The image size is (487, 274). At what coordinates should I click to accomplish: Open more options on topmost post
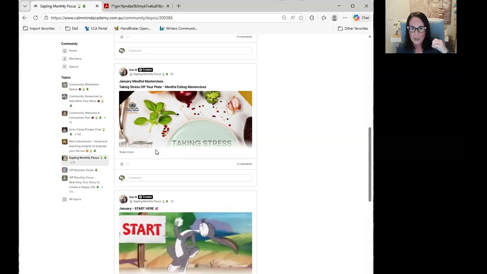pos(128,37)
